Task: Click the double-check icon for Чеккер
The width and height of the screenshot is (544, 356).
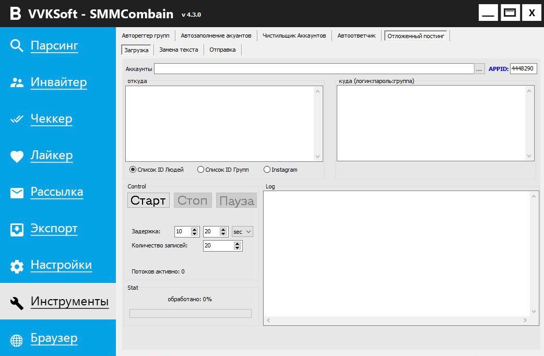Action: coord(17,119)
